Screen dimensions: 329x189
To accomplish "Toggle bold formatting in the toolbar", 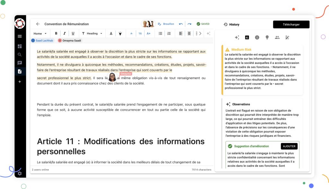I will (56, 33).
